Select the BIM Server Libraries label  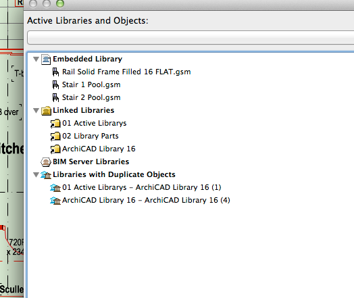91,162
